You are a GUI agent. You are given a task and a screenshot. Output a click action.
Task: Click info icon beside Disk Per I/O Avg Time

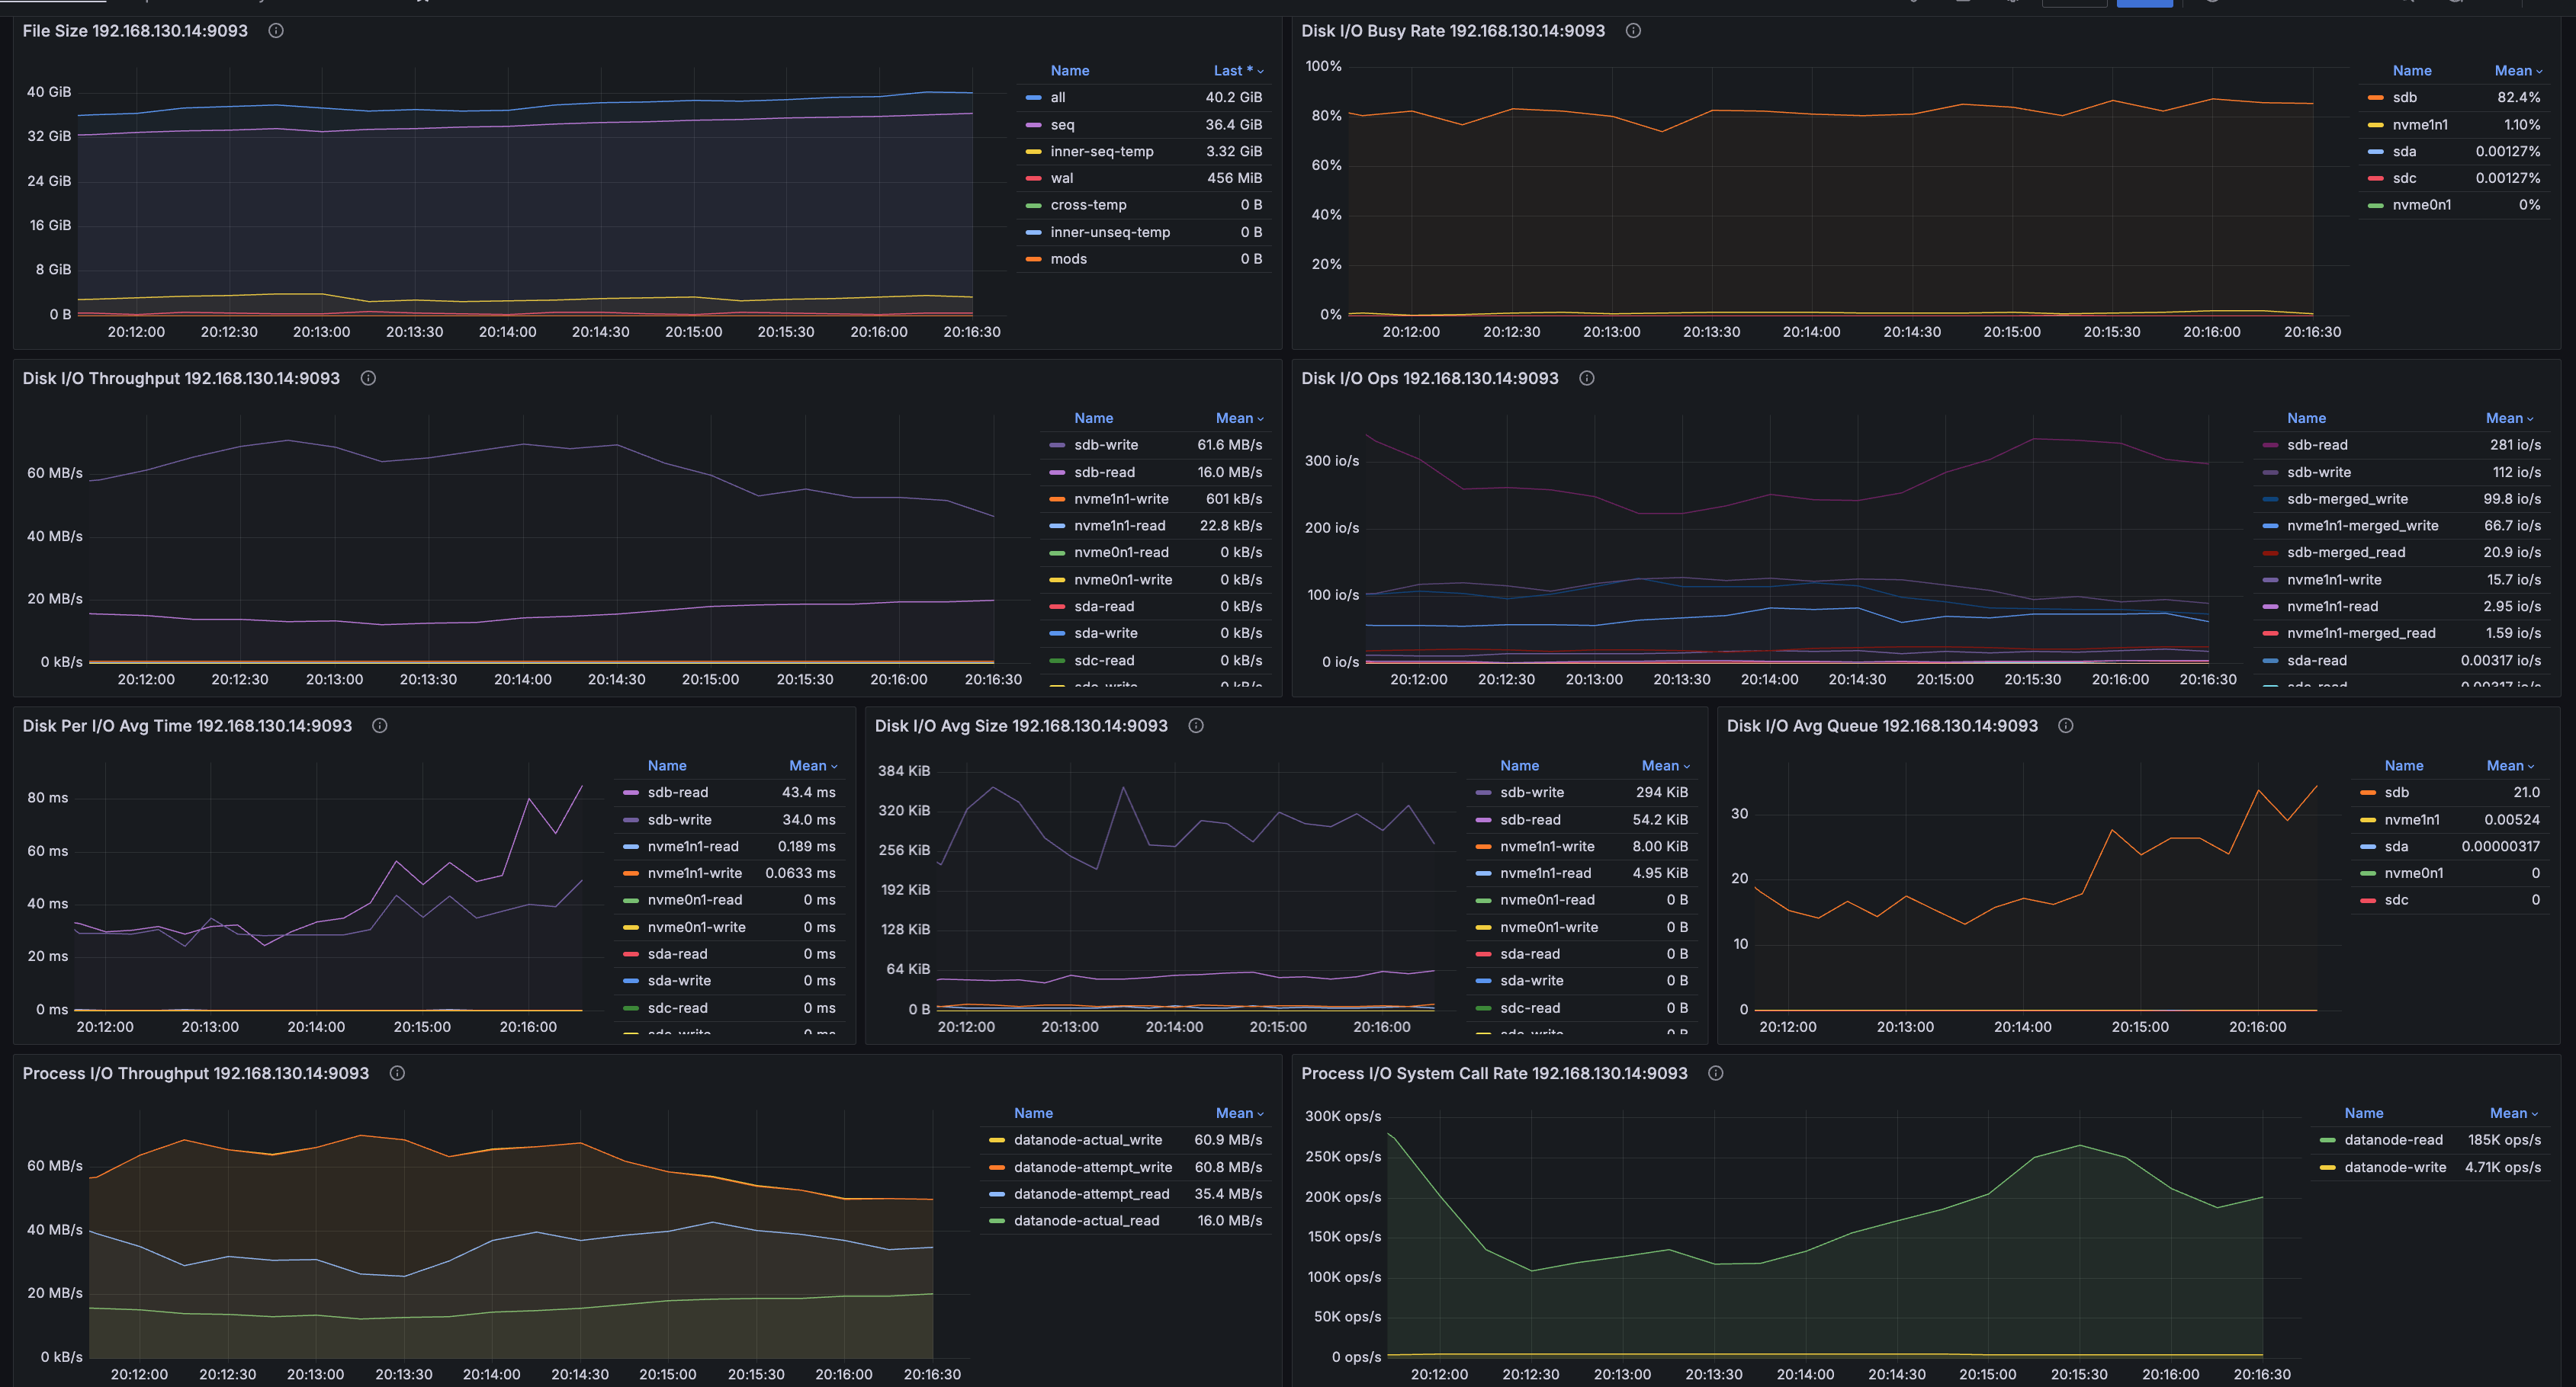(380, 726)
